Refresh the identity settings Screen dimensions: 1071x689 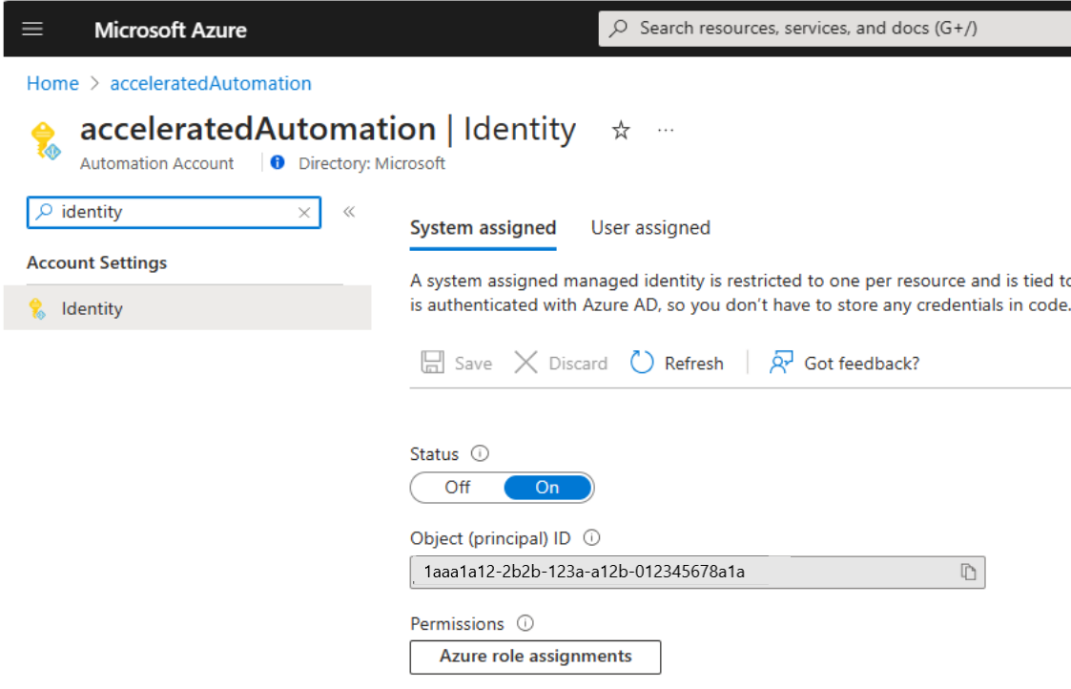677,364
